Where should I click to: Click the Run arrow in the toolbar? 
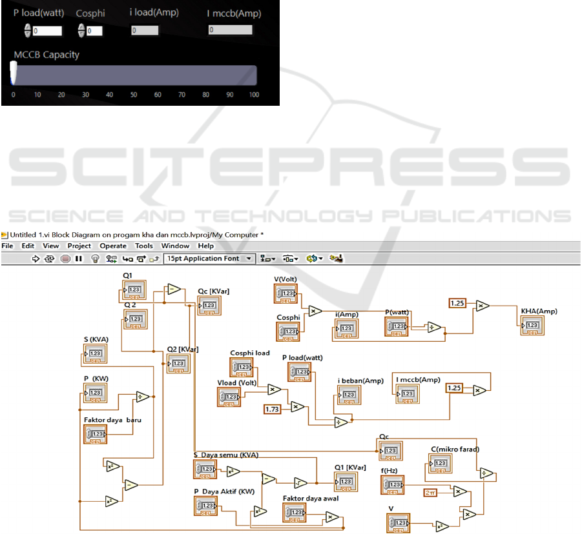pyautogui.click(x=37, y=259)
